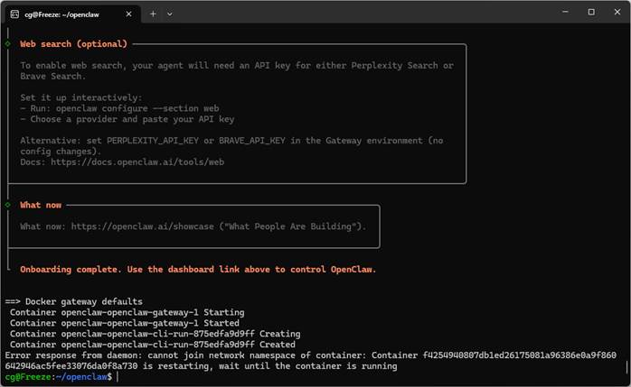This screenshot has width=631, height=387.
Task: Click the terminal icon on the tab
Action: [15, 14]
